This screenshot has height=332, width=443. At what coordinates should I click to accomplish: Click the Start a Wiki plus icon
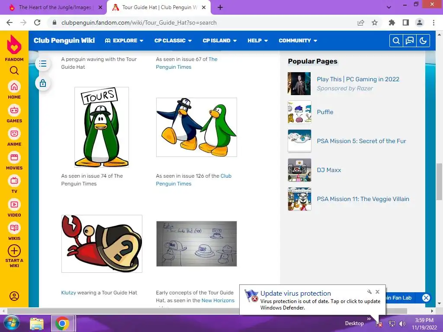pos(14,251)
